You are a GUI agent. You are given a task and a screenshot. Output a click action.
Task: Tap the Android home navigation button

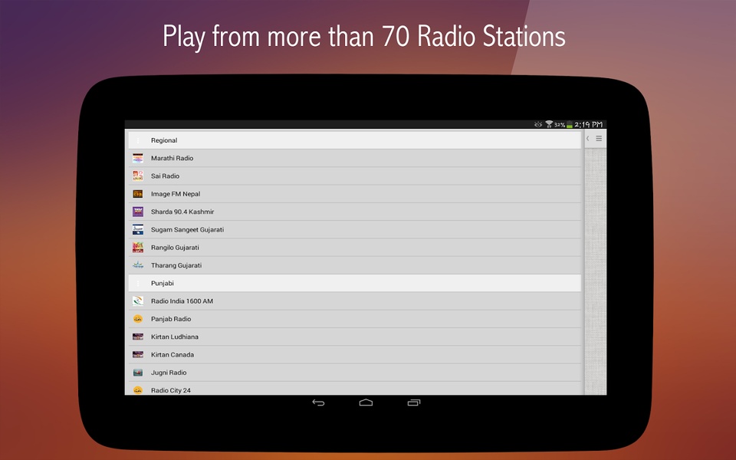366,402
